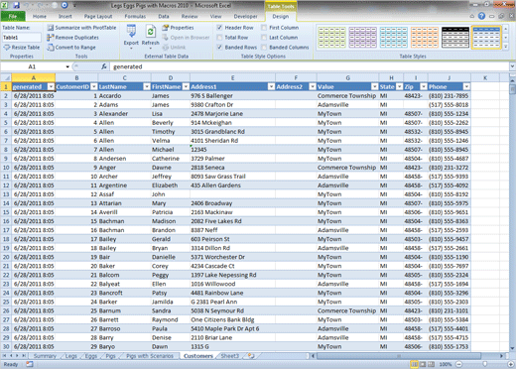Click the Save icon in the quick access toolbar
Viewport: 516px width, 369px height.
pos(16,5)
